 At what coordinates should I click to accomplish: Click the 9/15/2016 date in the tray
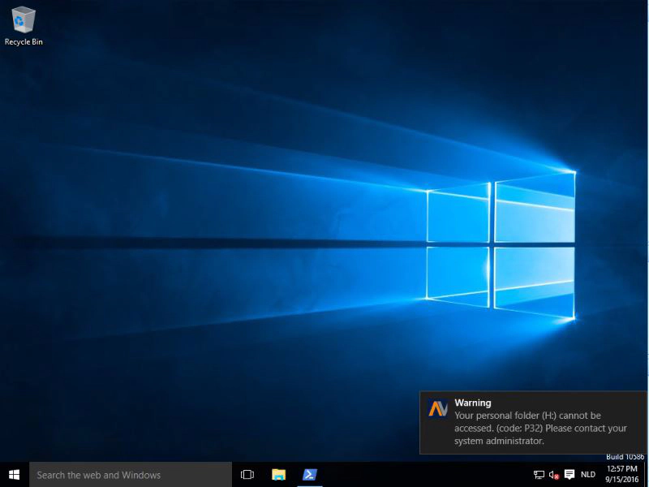pos(621,480)
